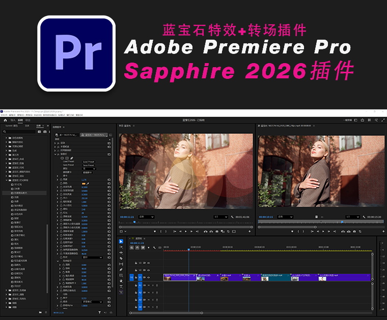Open the 序列(S) menu
Viewport: 387px width, 320px height.
coord(29,115)
